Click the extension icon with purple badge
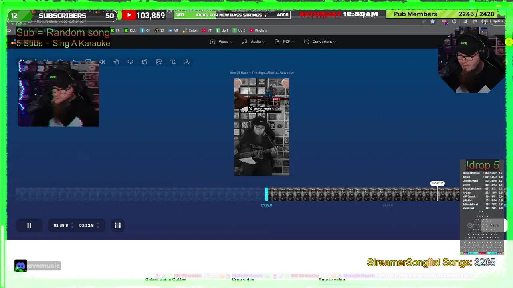The height and width of the screenshot is (288, 513). (x=445, y=22)
